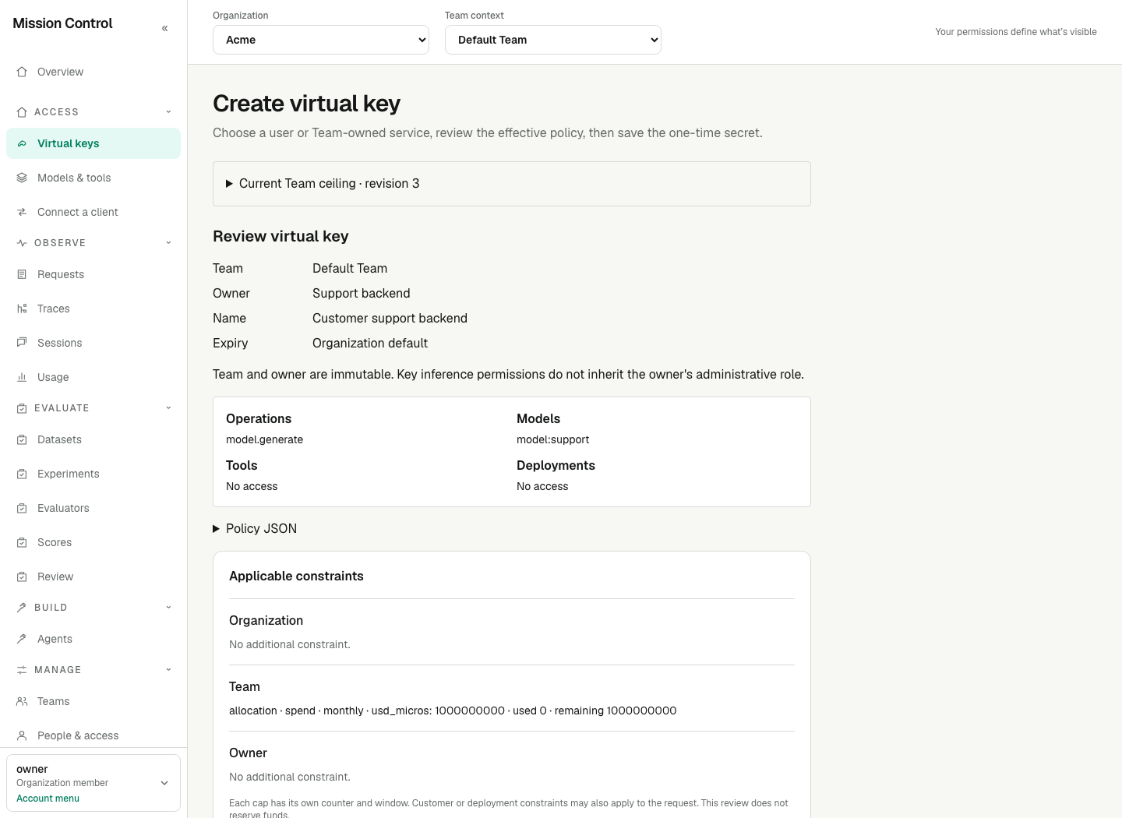Collapse the EVALUATE section chevron
This screenshot has height=818, width=1122.
(x=168, y=408)
